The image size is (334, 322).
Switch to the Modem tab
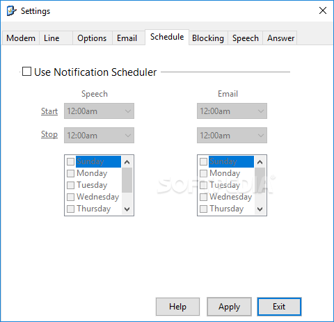coord(21,38)
